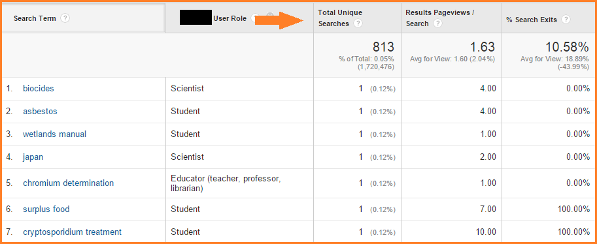Select the Avg for View: 1.60 (2.04%) text
The height and width of the screenshot is (244, 597).
coord(452,59)
